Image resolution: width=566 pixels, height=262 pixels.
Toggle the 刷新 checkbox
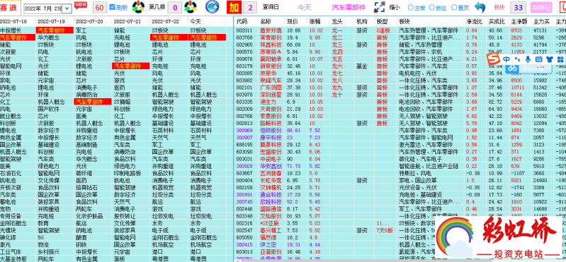(x=112, y=7)
